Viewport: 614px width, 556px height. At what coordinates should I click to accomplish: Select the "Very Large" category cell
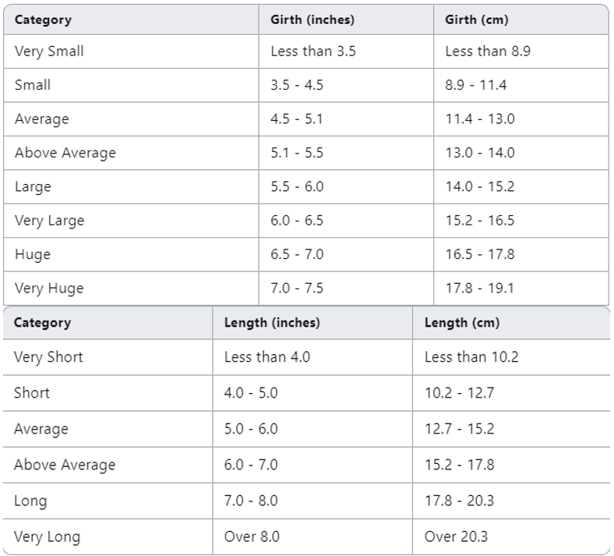point(49,221)
